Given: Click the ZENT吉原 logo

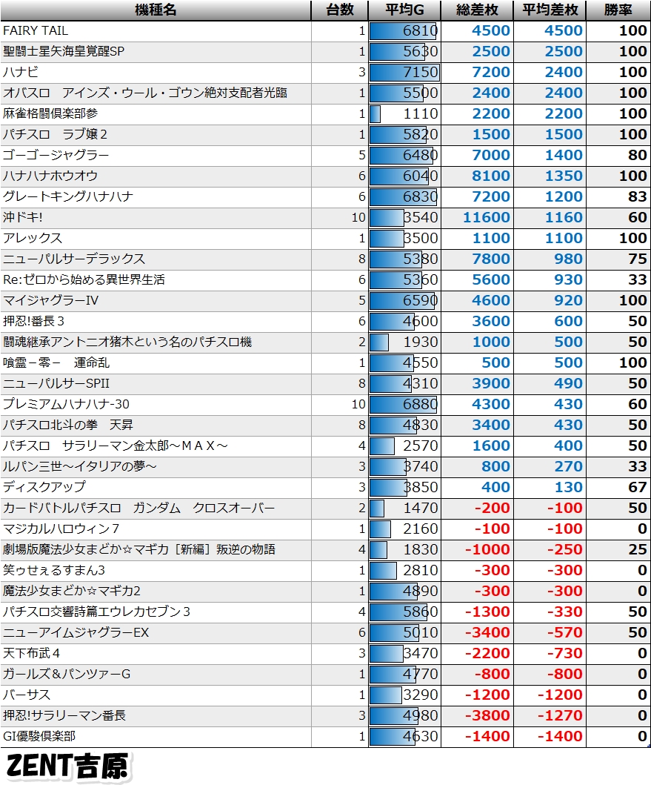Looking at the screenshot, I should pyautogui.click(x=67, y=766).
